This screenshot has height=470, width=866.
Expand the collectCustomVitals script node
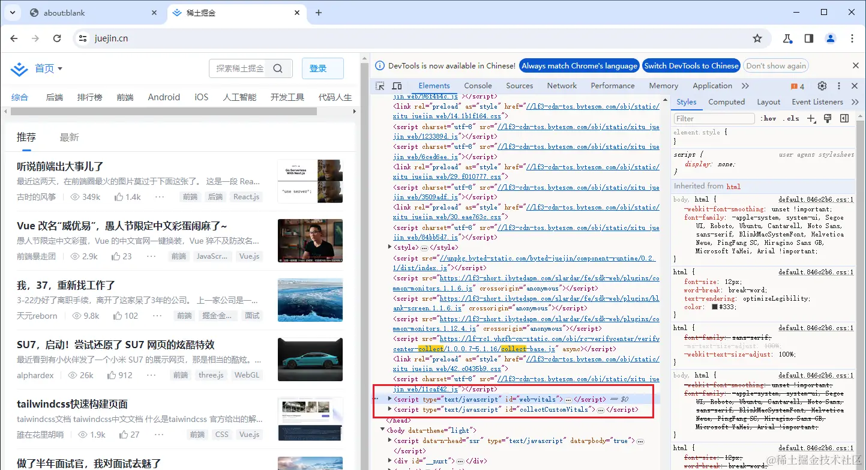coord(389,409)
